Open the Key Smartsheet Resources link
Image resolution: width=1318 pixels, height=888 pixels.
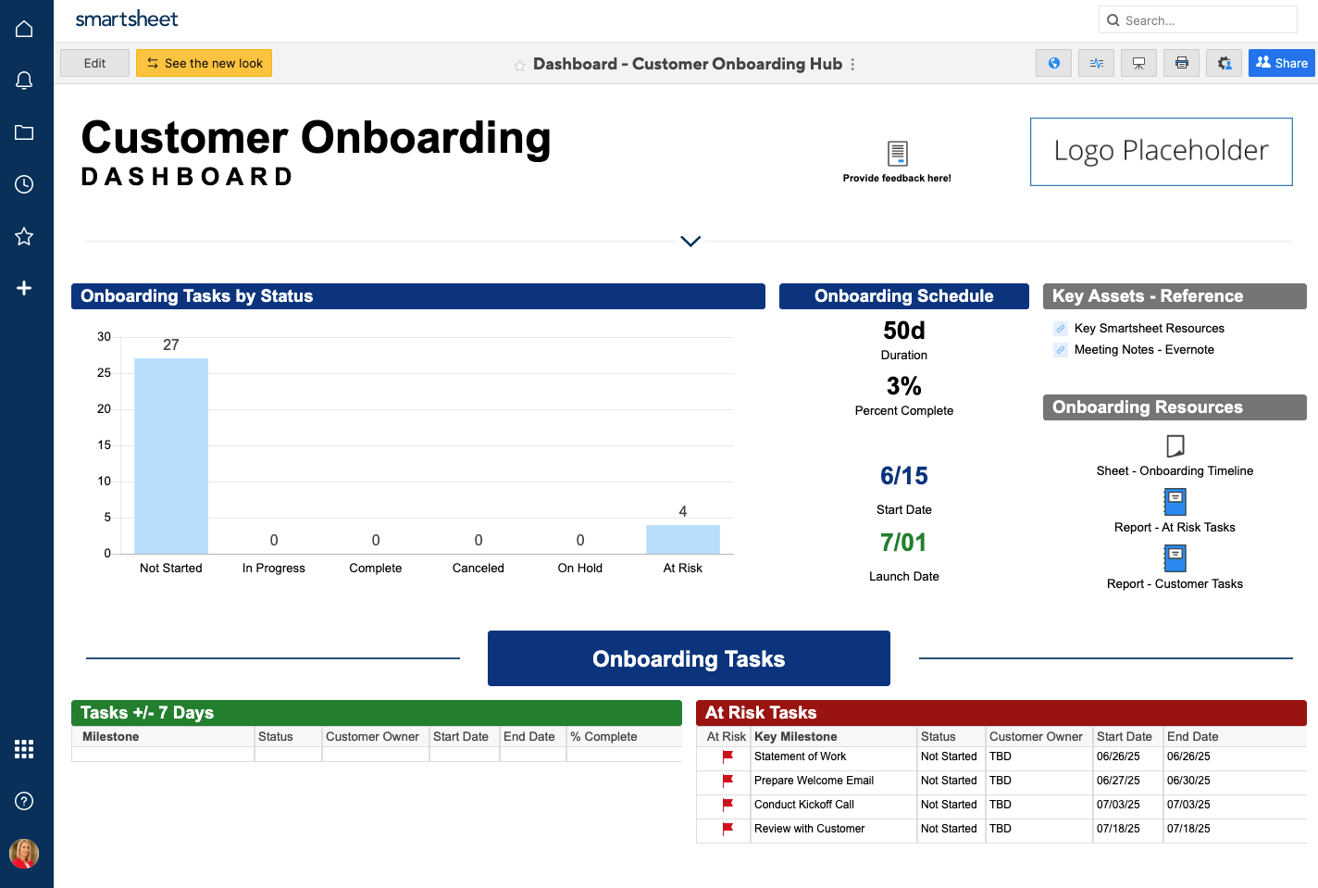point(1149,328)
